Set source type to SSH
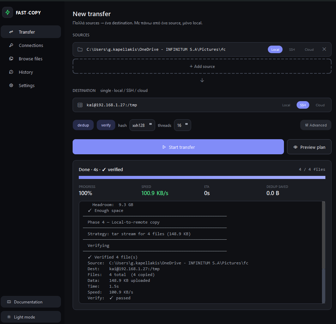This screenshot has width=336, height=324. 292,49
